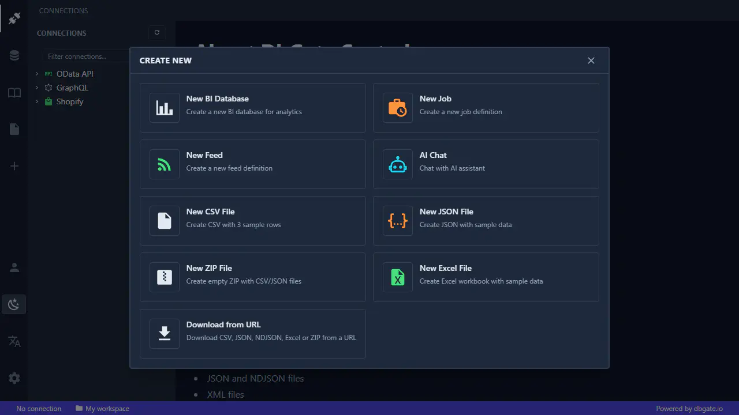Viewport: 739px width, 415px height.
Task: Choose Download from URL title
Action: (x=223, y=325)
